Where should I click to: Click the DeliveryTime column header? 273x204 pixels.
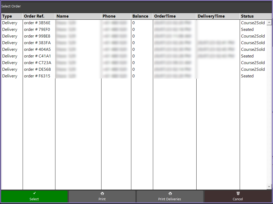pos(211,16)
